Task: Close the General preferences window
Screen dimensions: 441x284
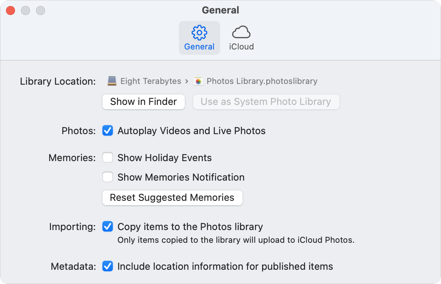Action: [x=10, y=10]
